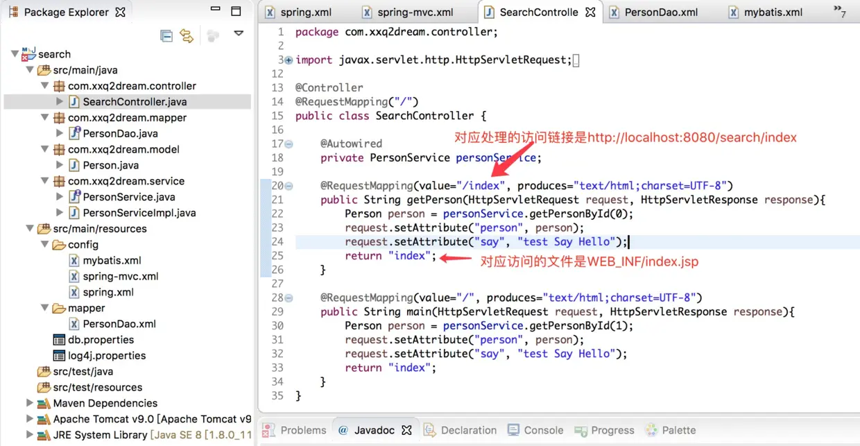Click spring-mvc.xml file icon in tree
The width and height of the screenshot is (860, 446).
pyautogui.click(x=74, y=276)
